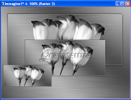Click the Immagine1 window icon in title bar
The width and height of the screenshot is (131, 100).
click(x=2, y=4)
